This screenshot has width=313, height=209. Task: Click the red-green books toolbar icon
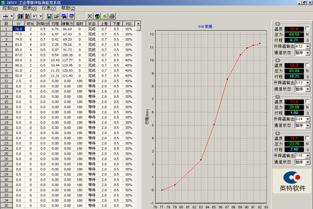point(27,16)
